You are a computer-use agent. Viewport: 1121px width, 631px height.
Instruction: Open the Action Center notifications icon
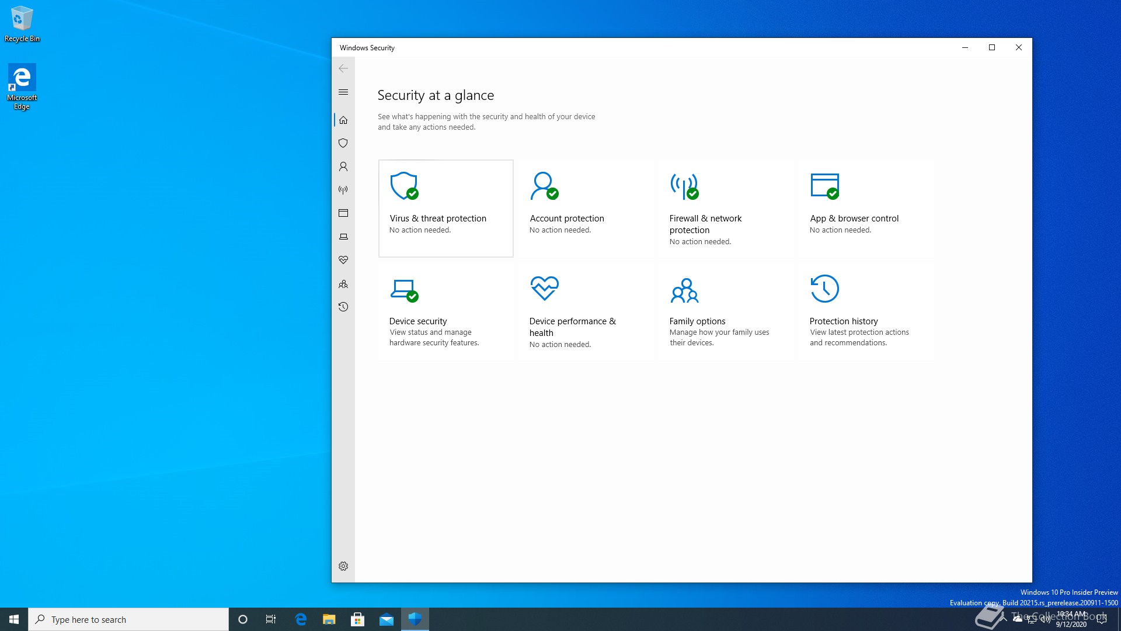[x=1102, y=619]
